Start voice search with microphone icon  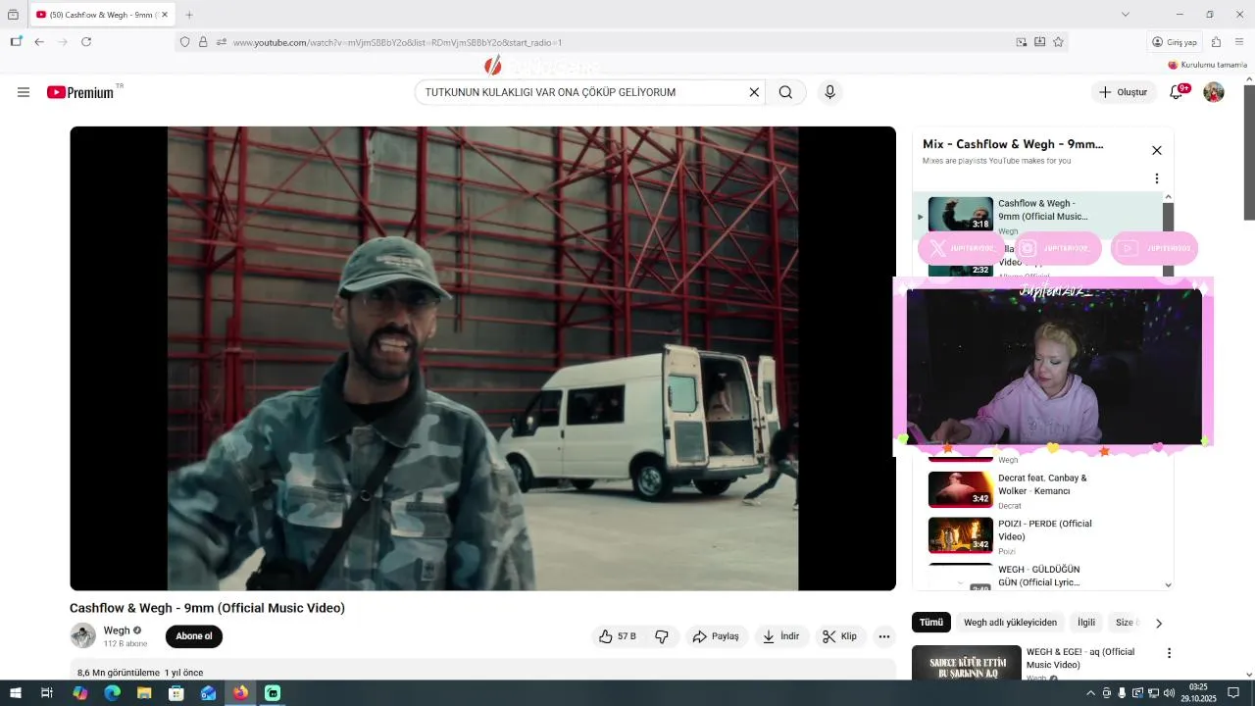pos(829,92)
